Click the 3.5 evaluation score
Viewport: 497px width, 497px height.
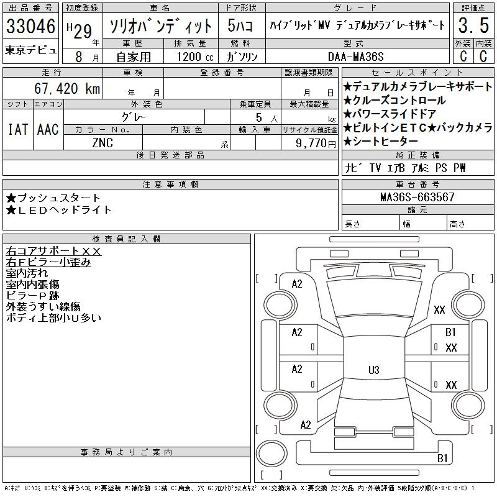(472, 26)
